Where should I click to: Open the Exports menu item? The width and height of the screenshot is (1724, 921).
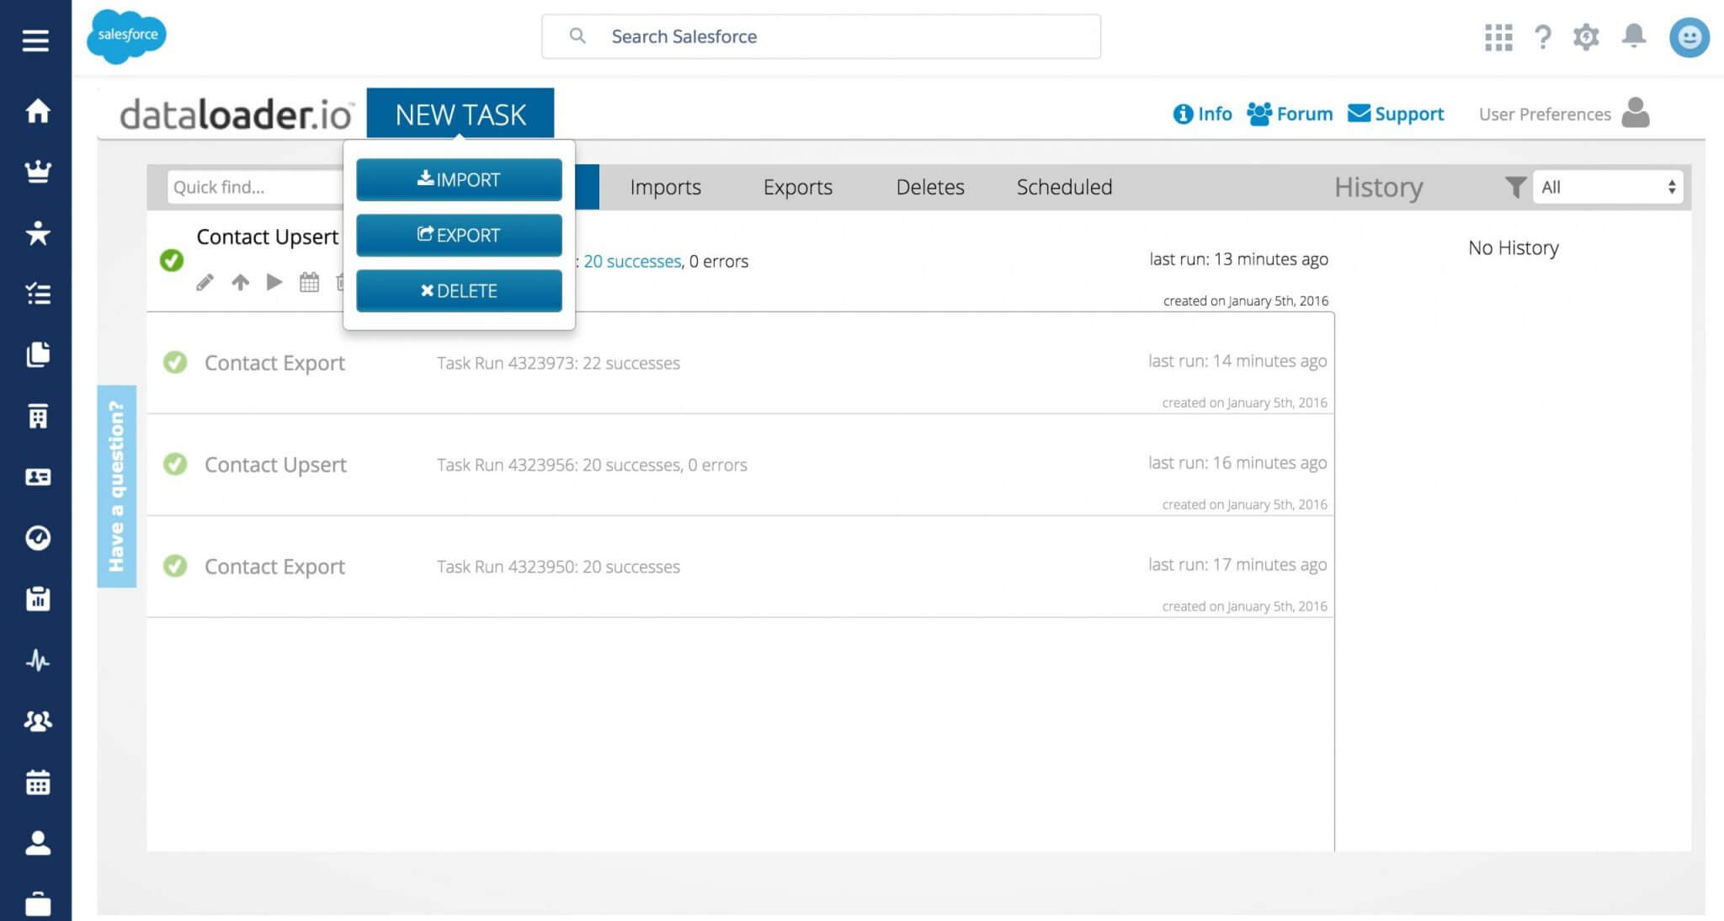[x=798, y=186]
